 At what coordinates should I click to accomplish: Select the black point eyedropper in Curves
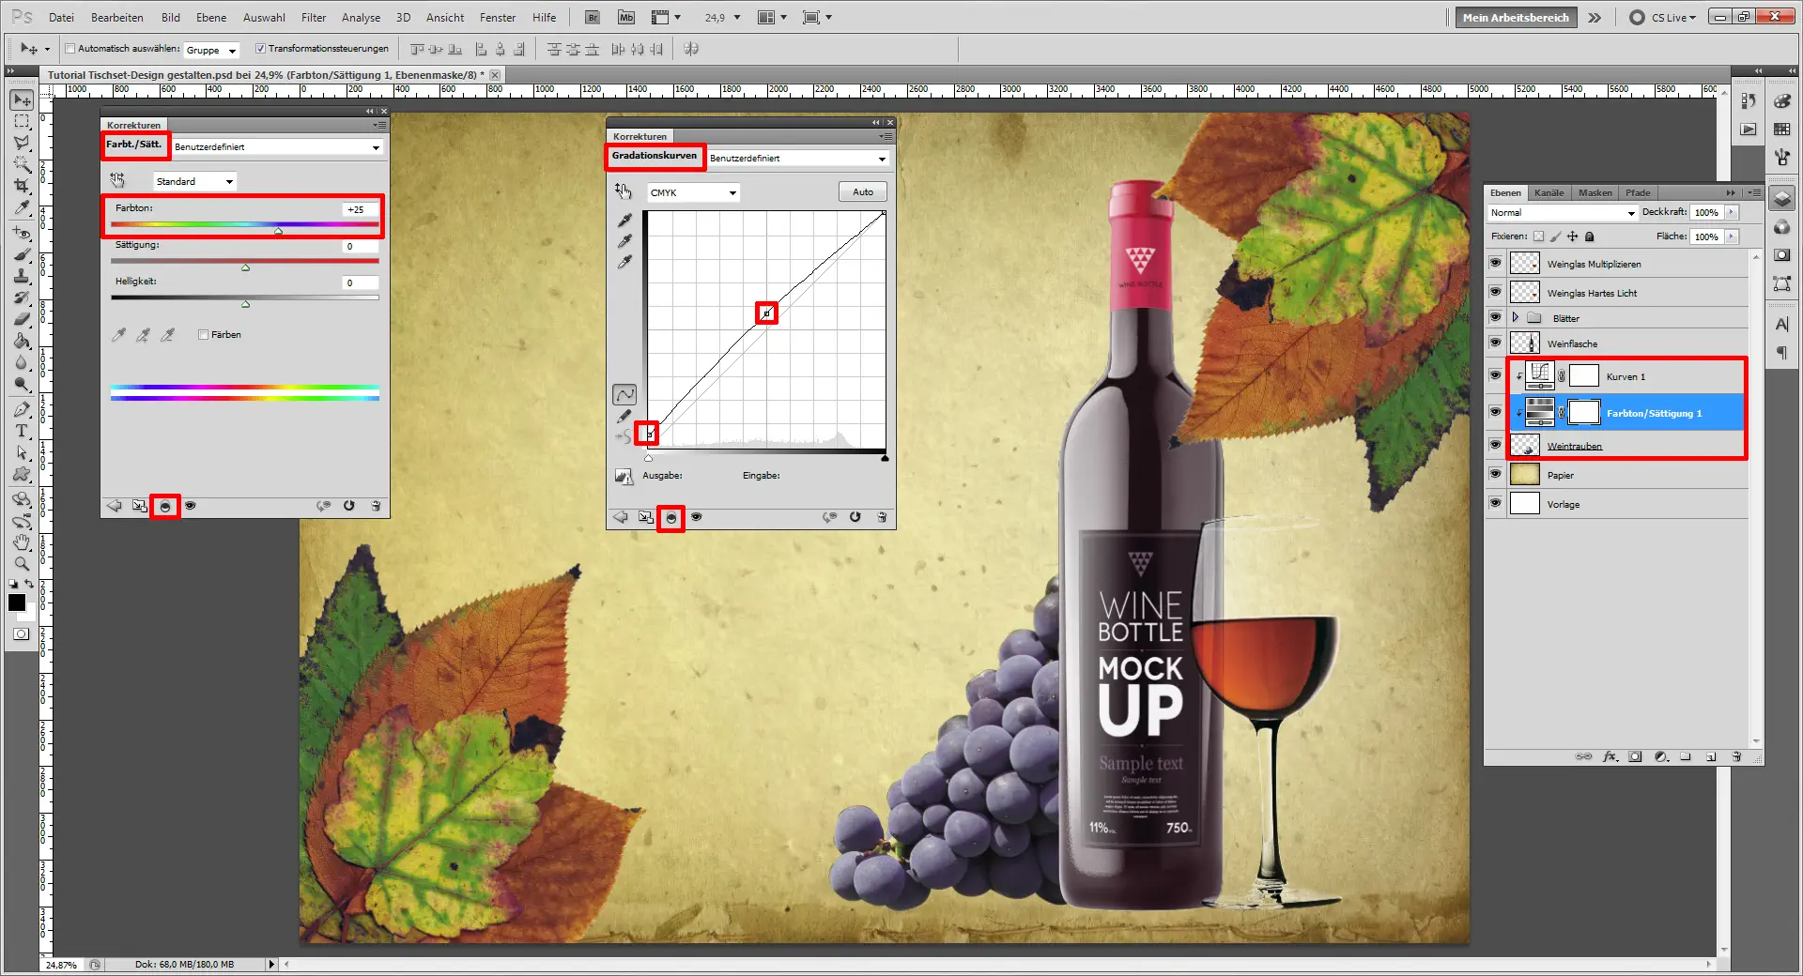pos(624,221)
